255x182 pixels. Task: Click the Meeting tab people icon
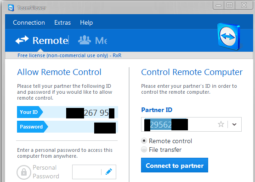(x=85, y=40)
